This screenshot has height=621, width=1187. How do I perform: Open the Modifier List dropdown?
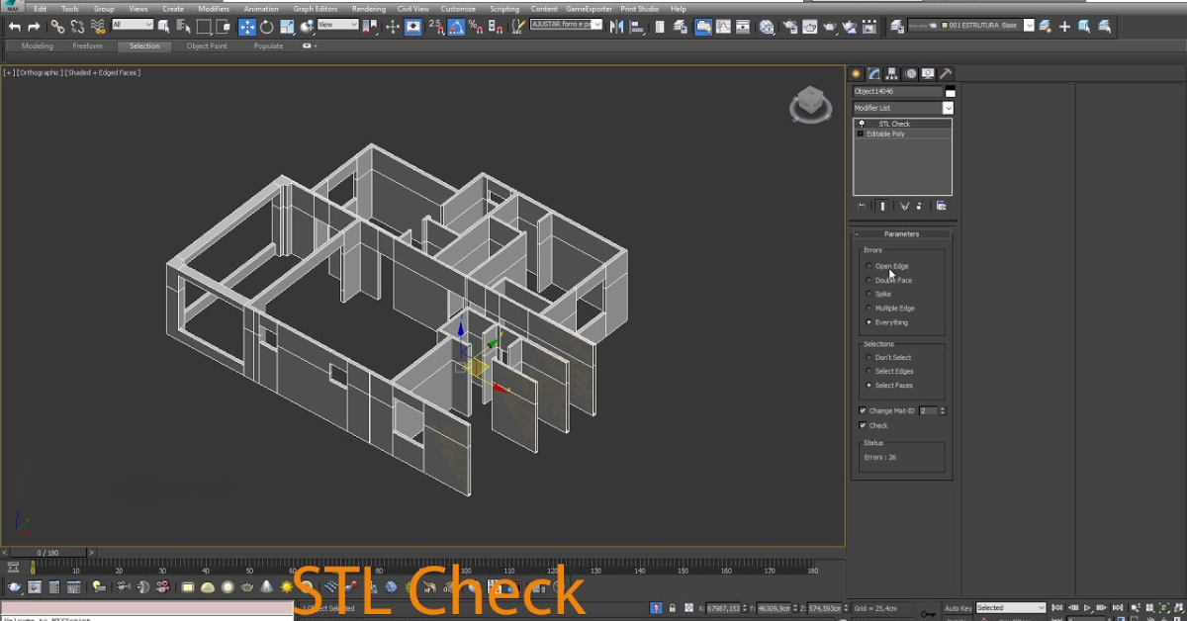947,107
